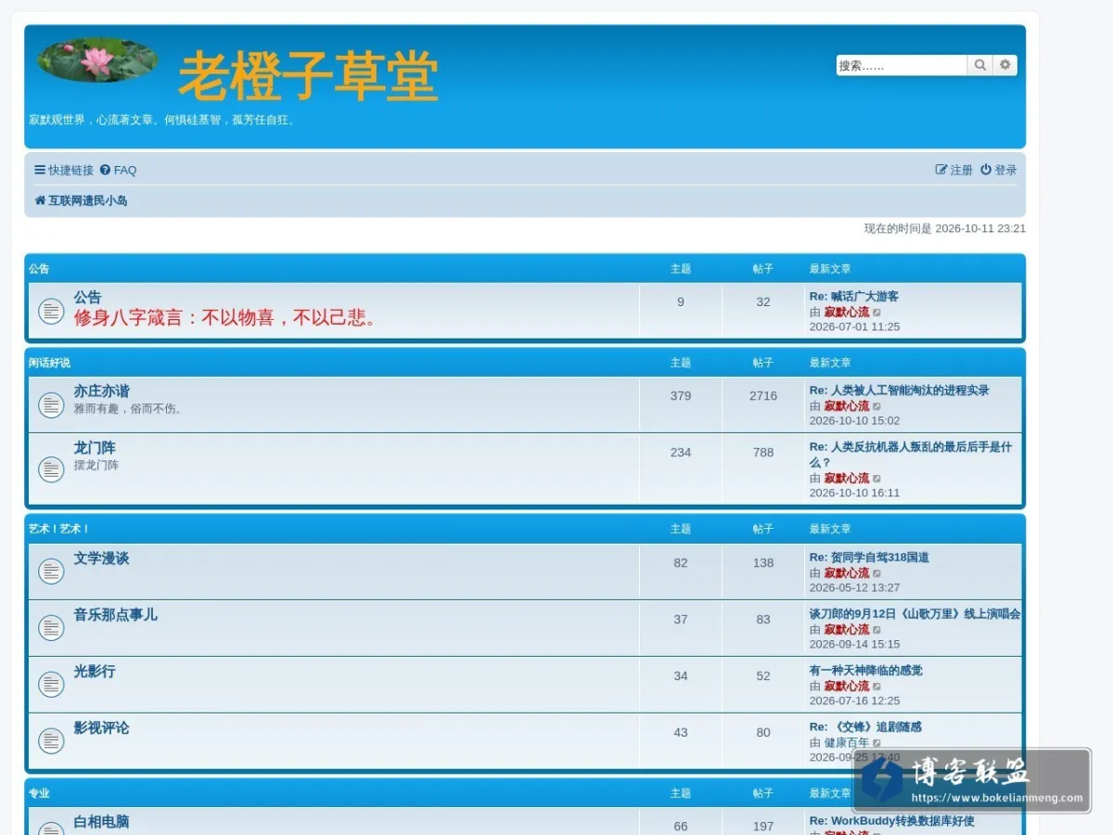
Task: Open the 光影行 forum
Action: pos(95,672)
